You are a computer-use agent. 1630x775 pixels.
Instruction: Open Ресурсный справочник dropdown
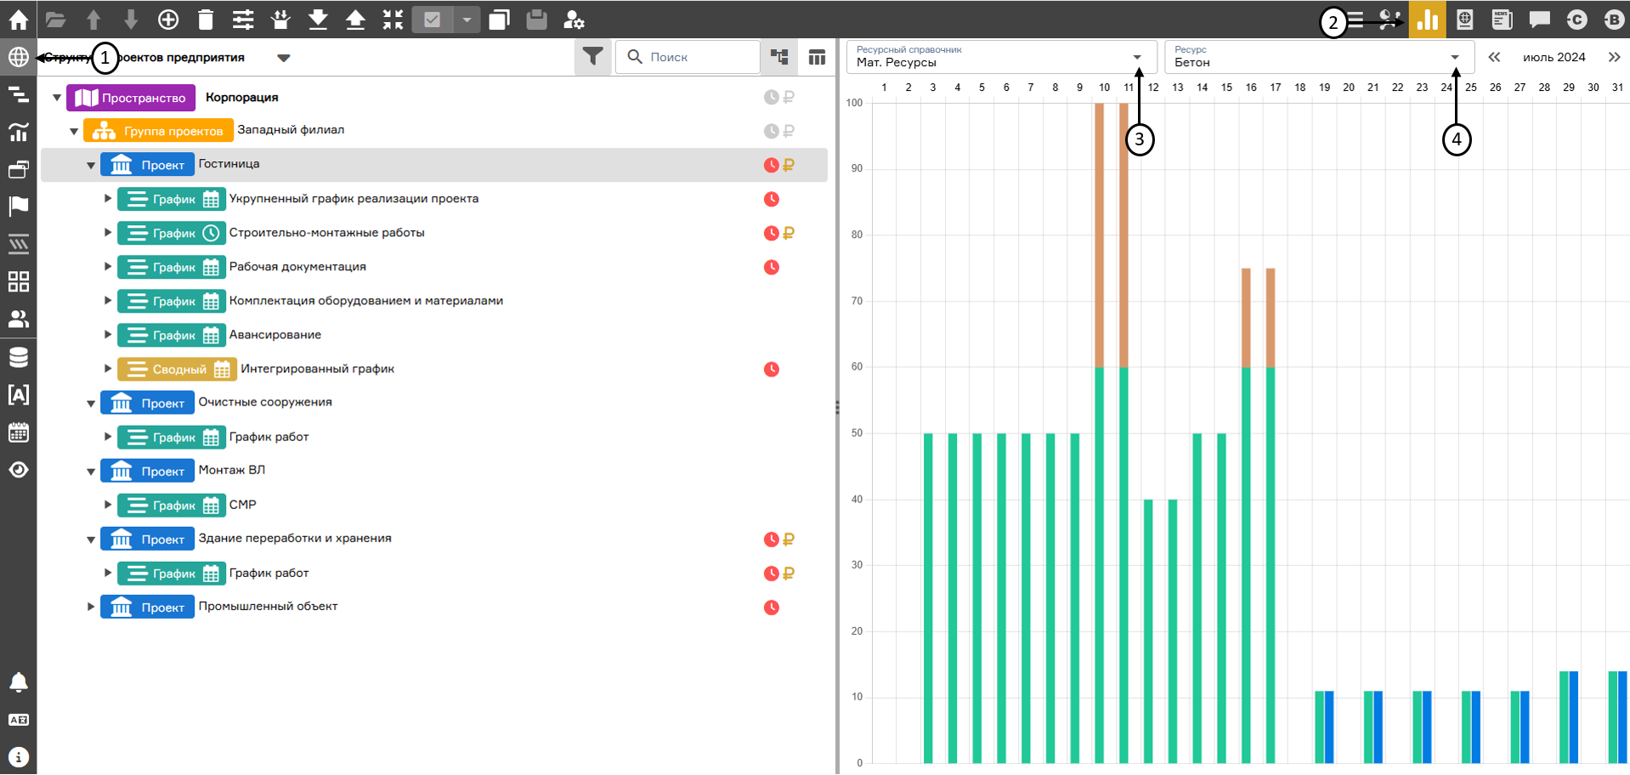[1001, 57]
